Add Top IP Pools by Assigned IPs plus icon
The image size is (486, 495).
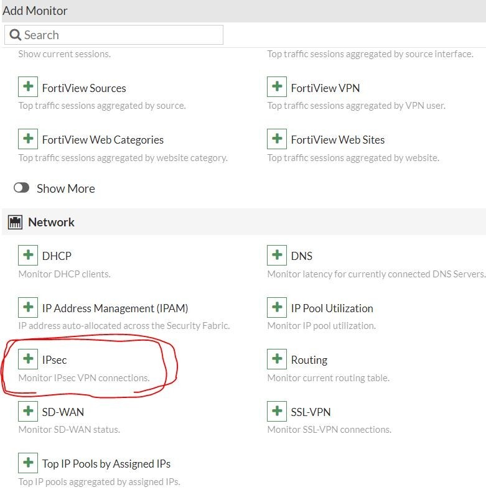[28, 463]
